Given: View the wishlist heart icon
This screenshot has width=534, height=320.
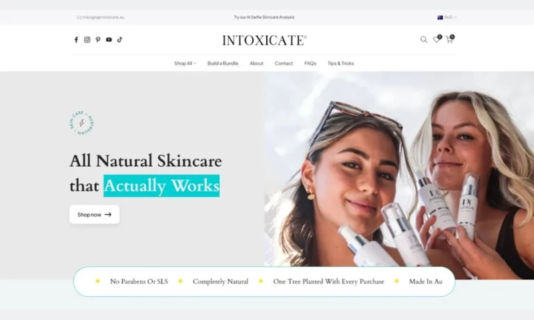Looking at the screenshot, I should pyautogui.click(x=437, y=39).
